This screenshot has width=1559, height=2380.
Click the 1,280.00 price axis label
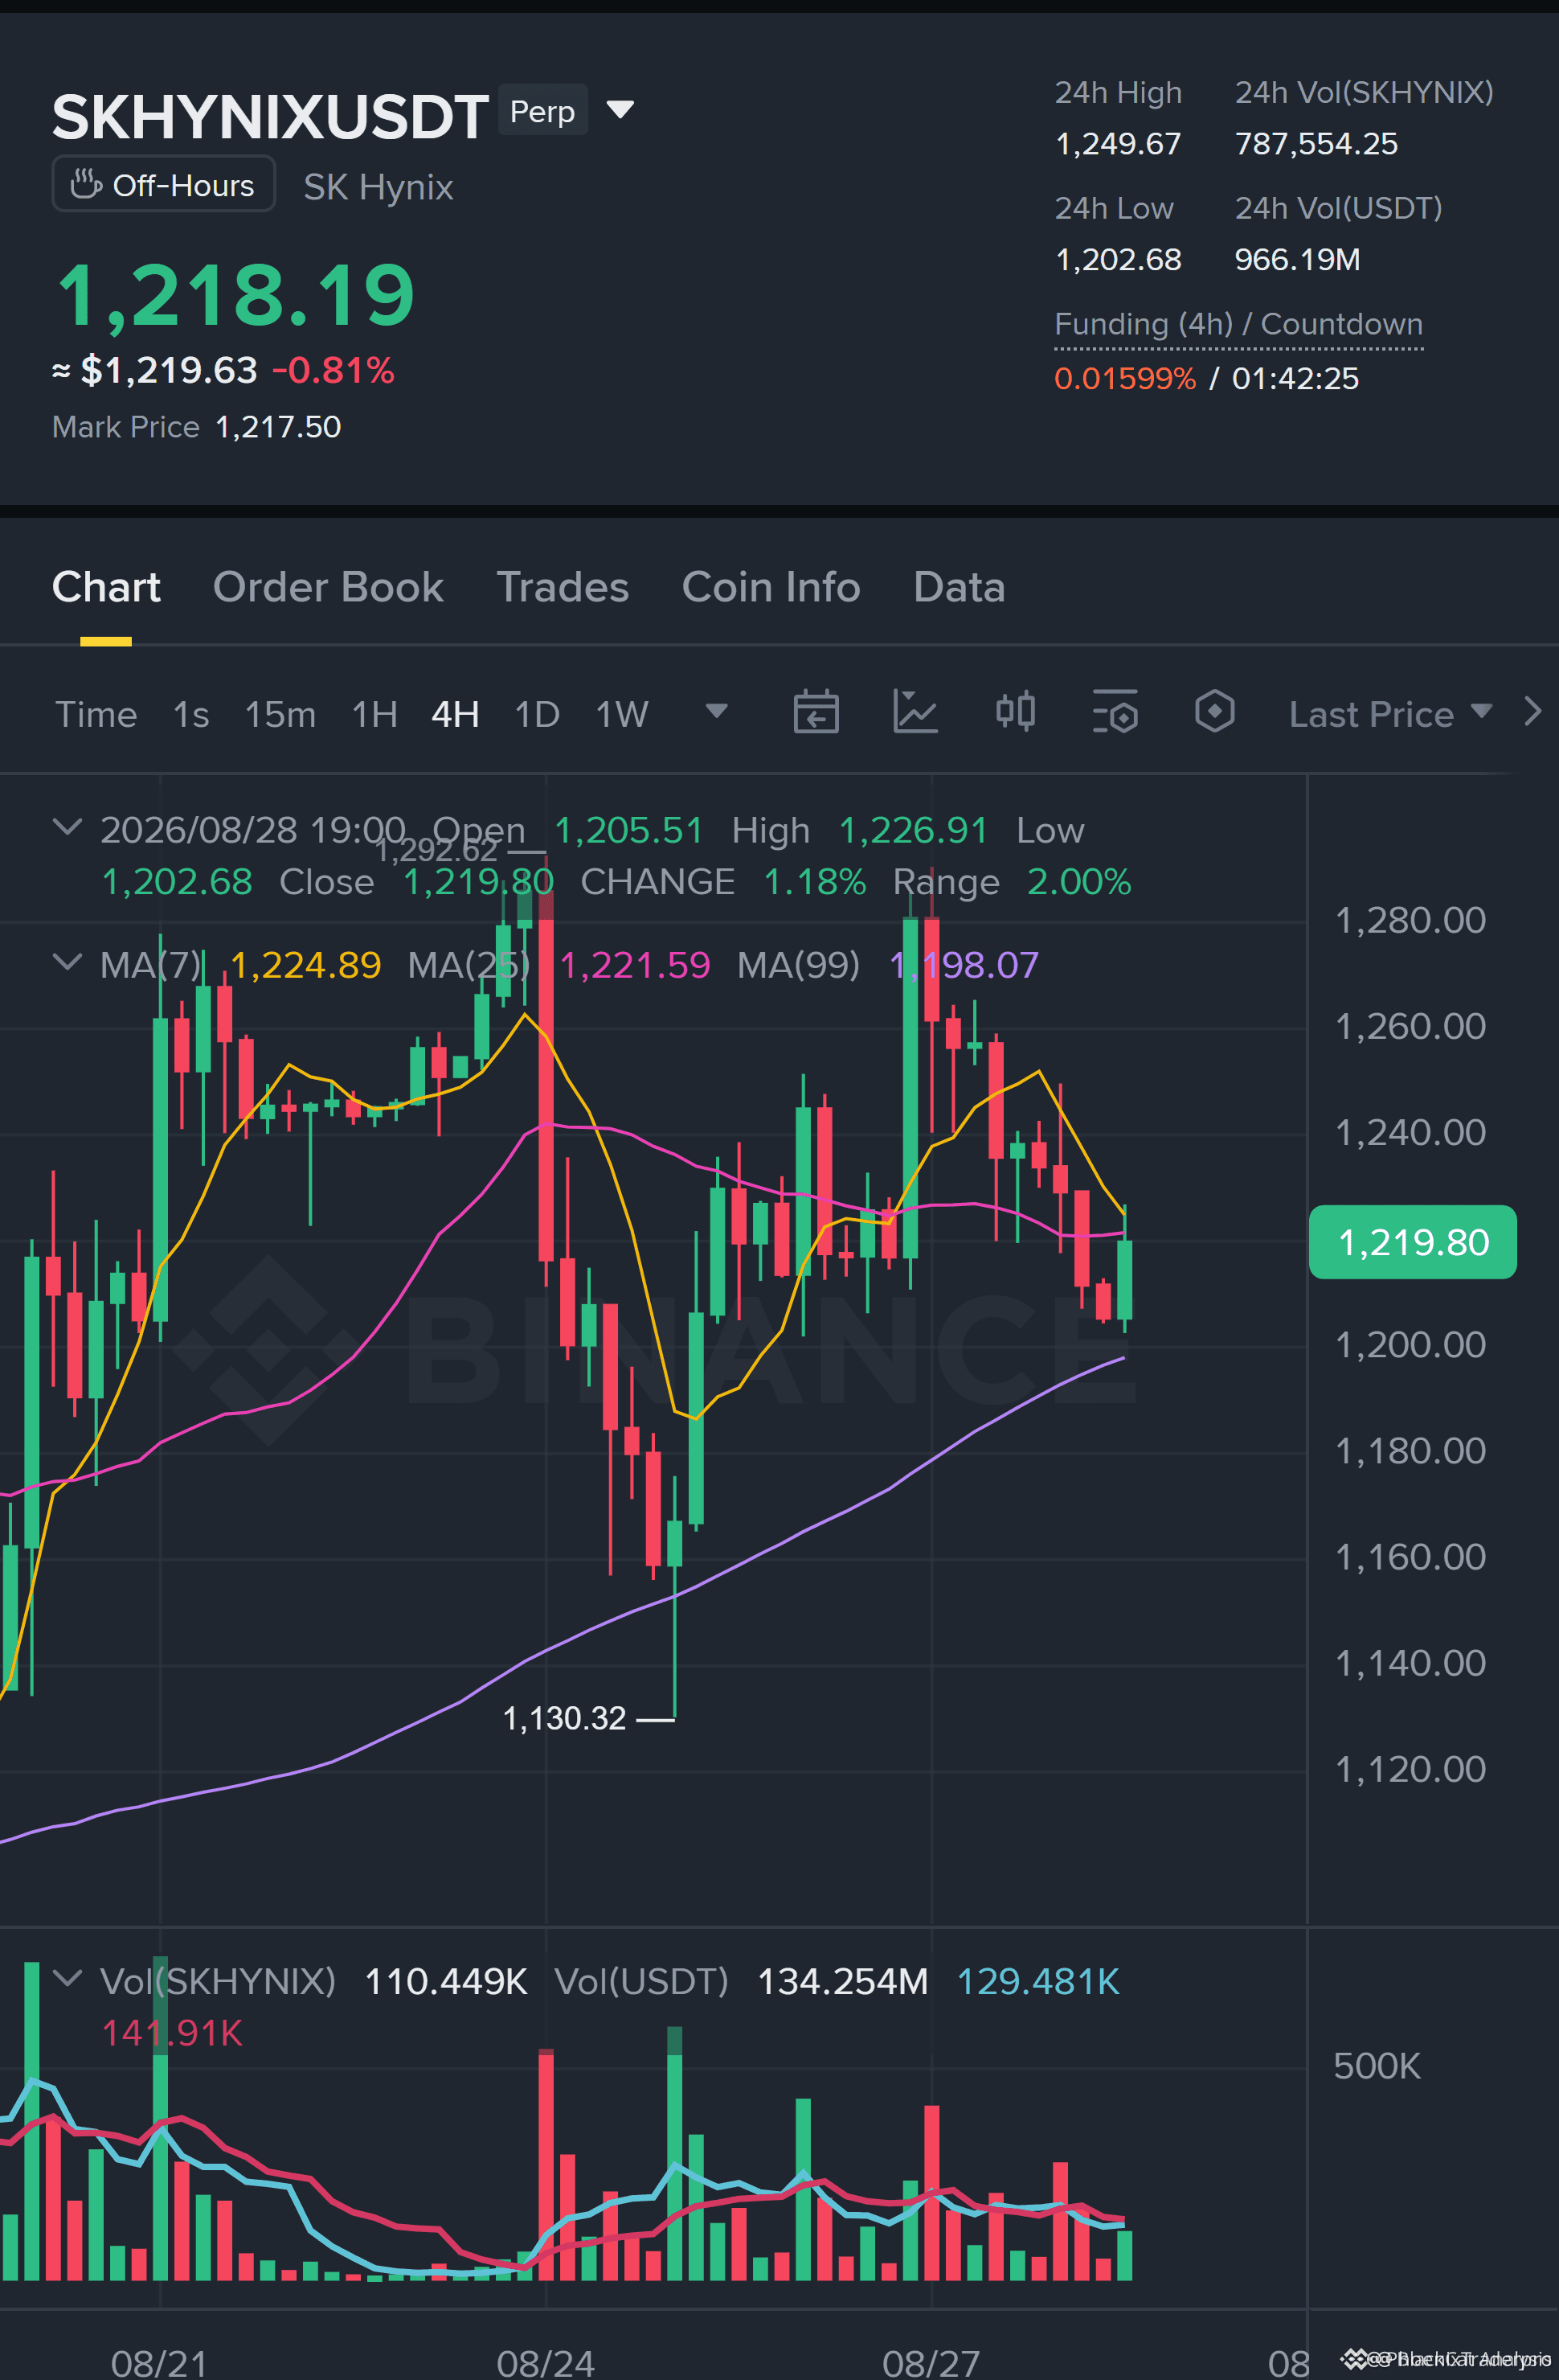[1410, 920]
